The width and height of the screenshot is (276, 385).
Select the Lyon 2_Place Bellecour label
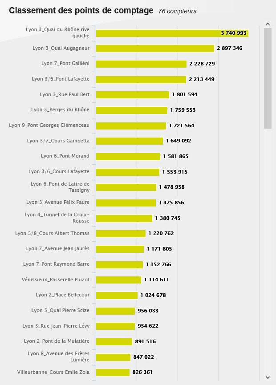(62, 295)
